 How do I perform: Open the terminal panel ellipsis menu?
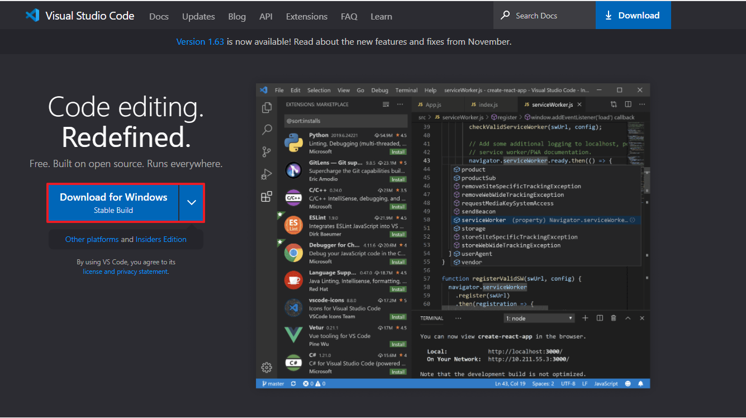pyautogui.click(x=458, y=318)
